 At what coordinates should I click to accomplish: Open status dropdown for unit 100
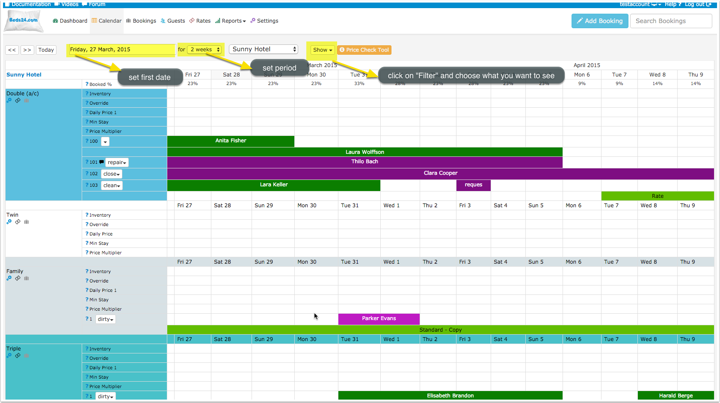point(105,141)
